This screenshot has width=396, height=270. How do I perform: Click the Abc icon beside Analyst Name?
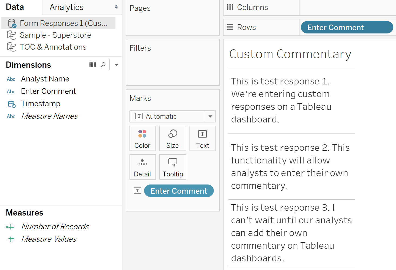coord(11,79)
